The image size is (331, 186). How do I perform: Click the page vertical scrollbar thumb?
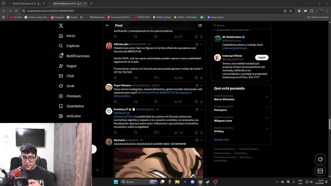(329, 124)
